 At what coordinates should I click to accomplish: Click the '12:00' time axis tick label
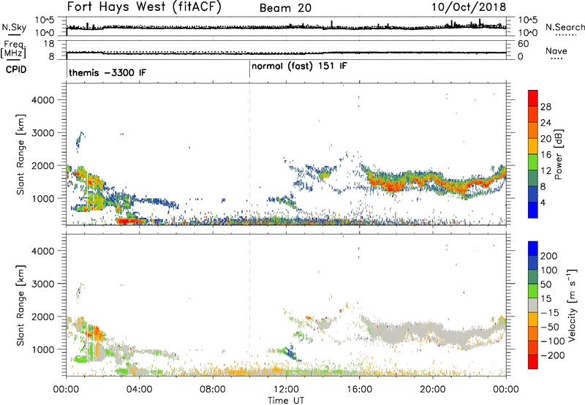point(286,390)
